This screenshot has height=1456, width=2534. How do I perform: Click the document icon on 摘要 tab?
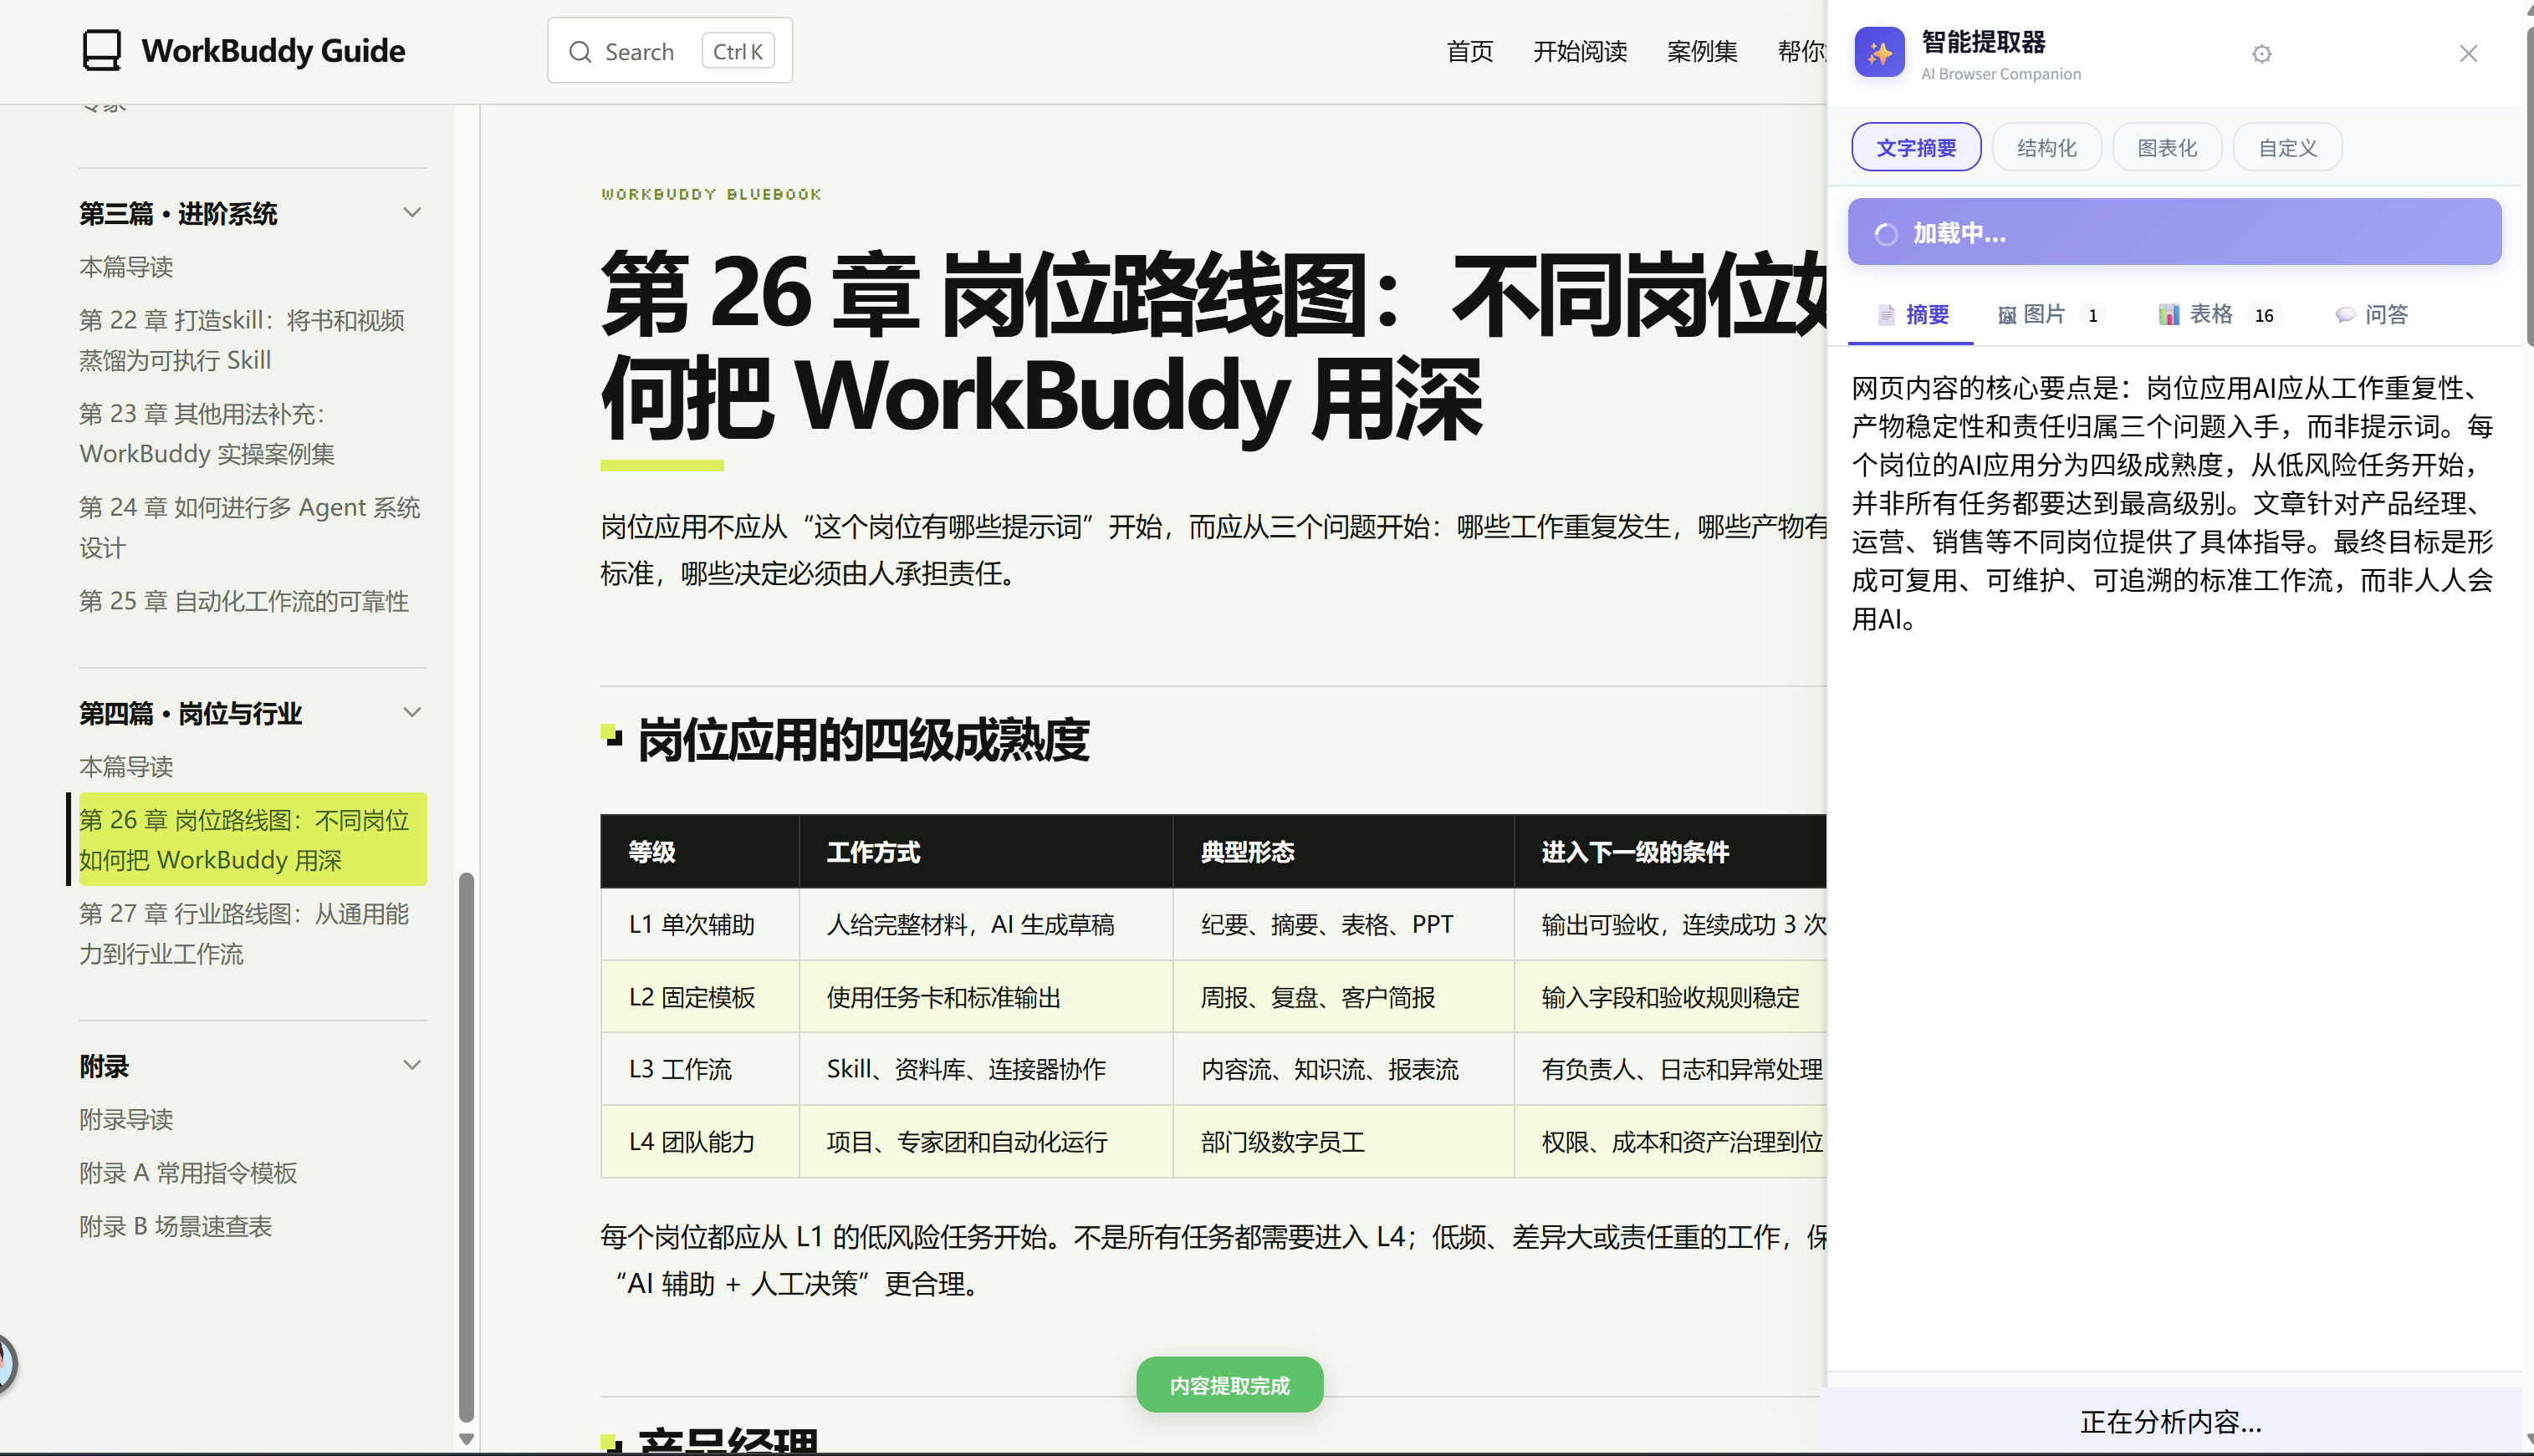(x=1886, y=315)
